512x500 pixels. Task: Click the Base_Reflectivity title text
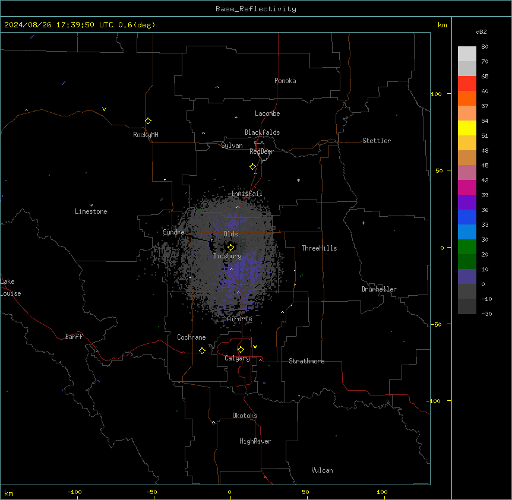tap(256, 9)
